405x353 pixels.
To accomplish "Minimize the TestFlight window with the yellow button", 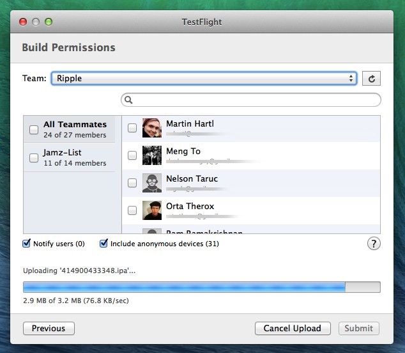I will [x=36, y=22].
